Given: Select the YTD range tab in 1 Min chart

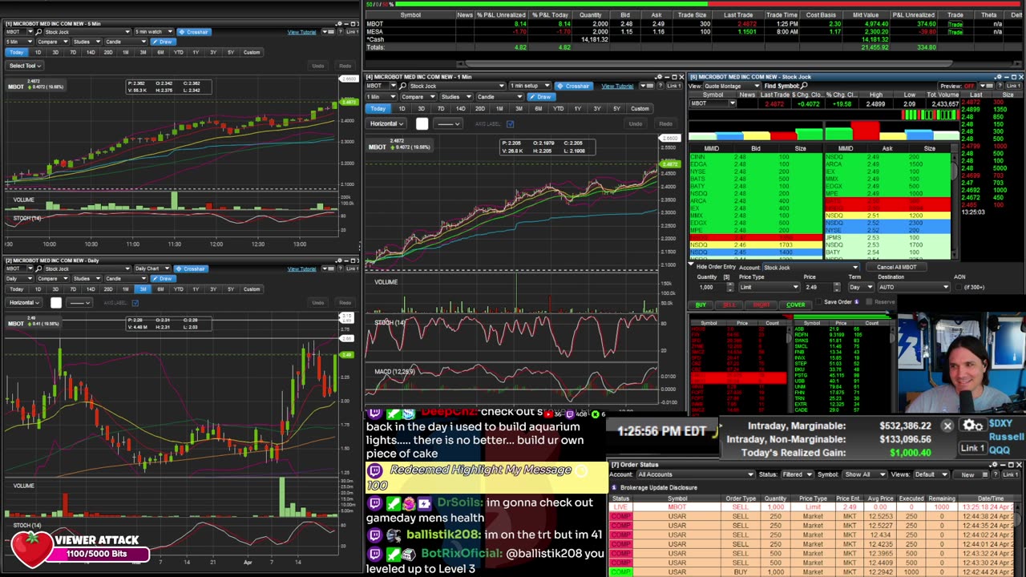Looking at the screenshot, I should (558, 109).
